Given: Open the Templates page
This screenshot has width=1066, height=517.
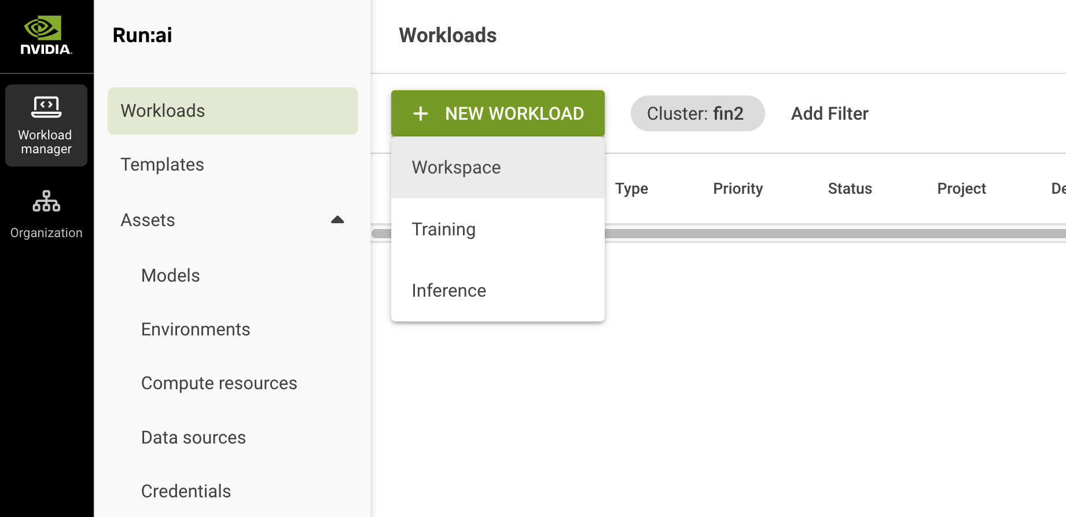Looking at the screenshot, I should 163,165.
